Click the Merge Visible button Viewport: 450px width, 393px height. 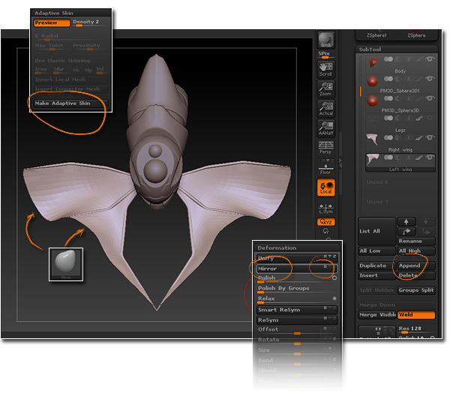click(376, 315)
